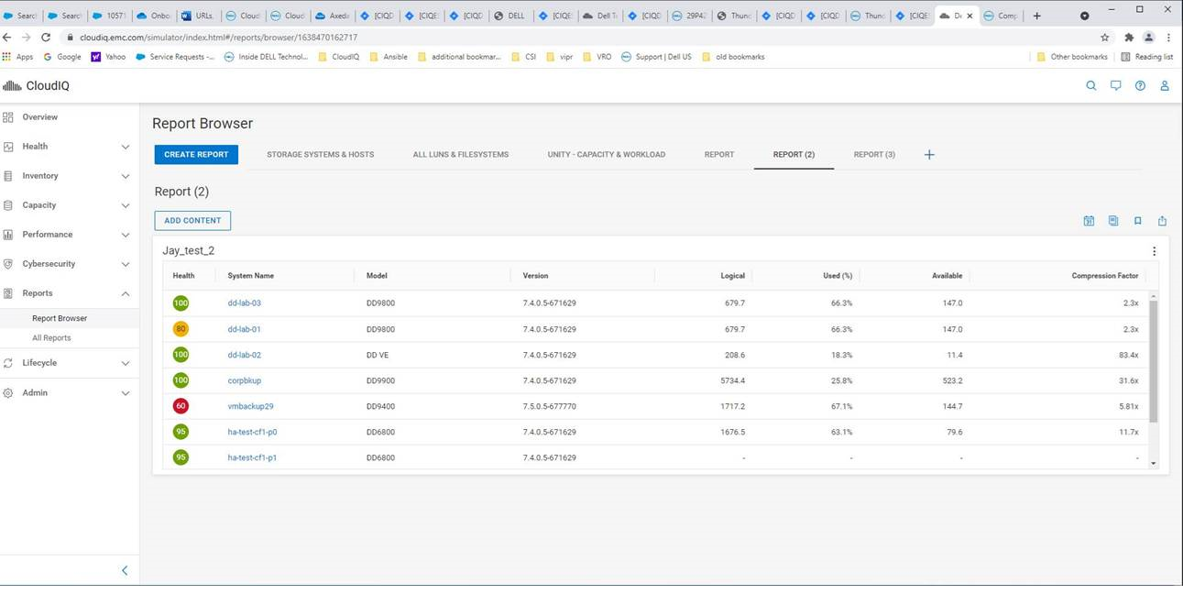Open the feedback chat icon in header
Image resolution: width=1183 pixels, height=594 pixels.
point(1115,86)
